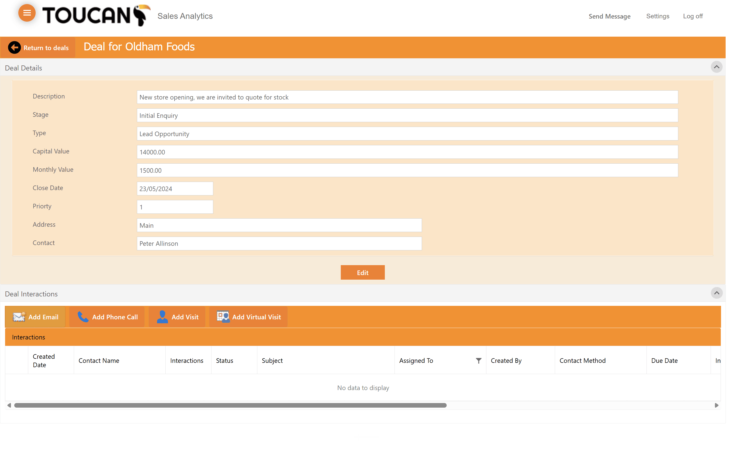The height and width of the screenshot is (458, 733).
Task: Click the Address field showing Main
Action: tap(279, 225)
